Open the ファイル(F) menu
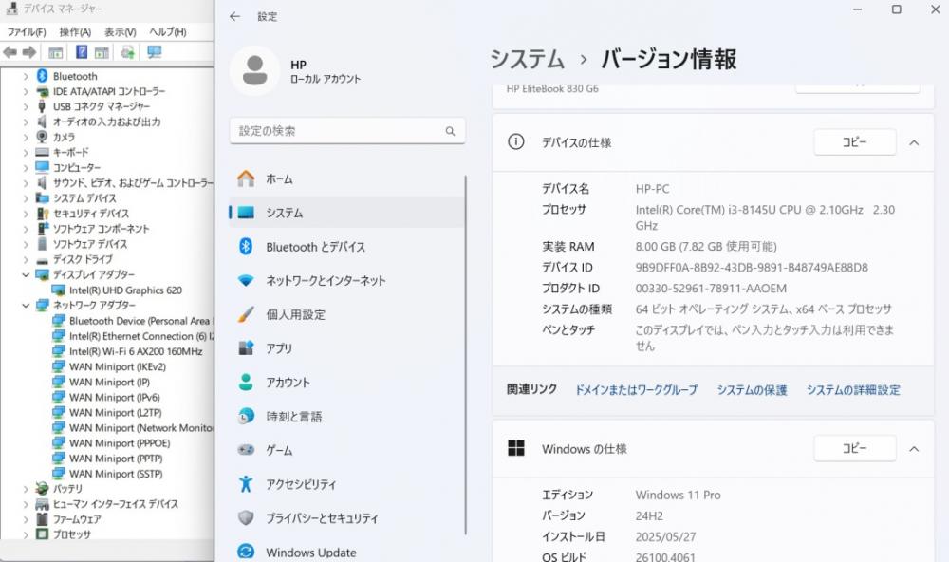 click(26, 32)
